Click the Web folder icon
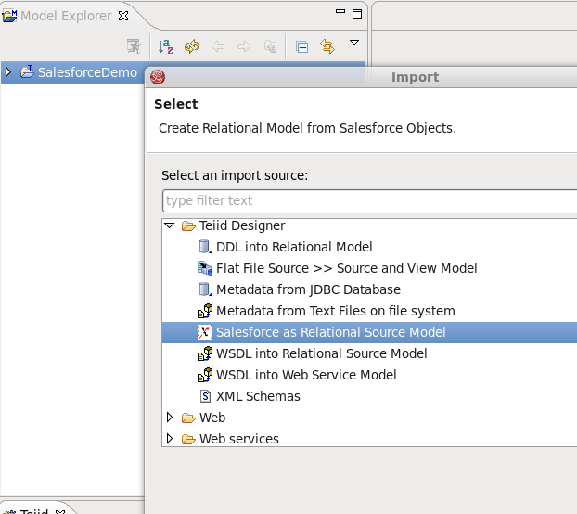This screenshot has height=514, width=577. point(188,418)
